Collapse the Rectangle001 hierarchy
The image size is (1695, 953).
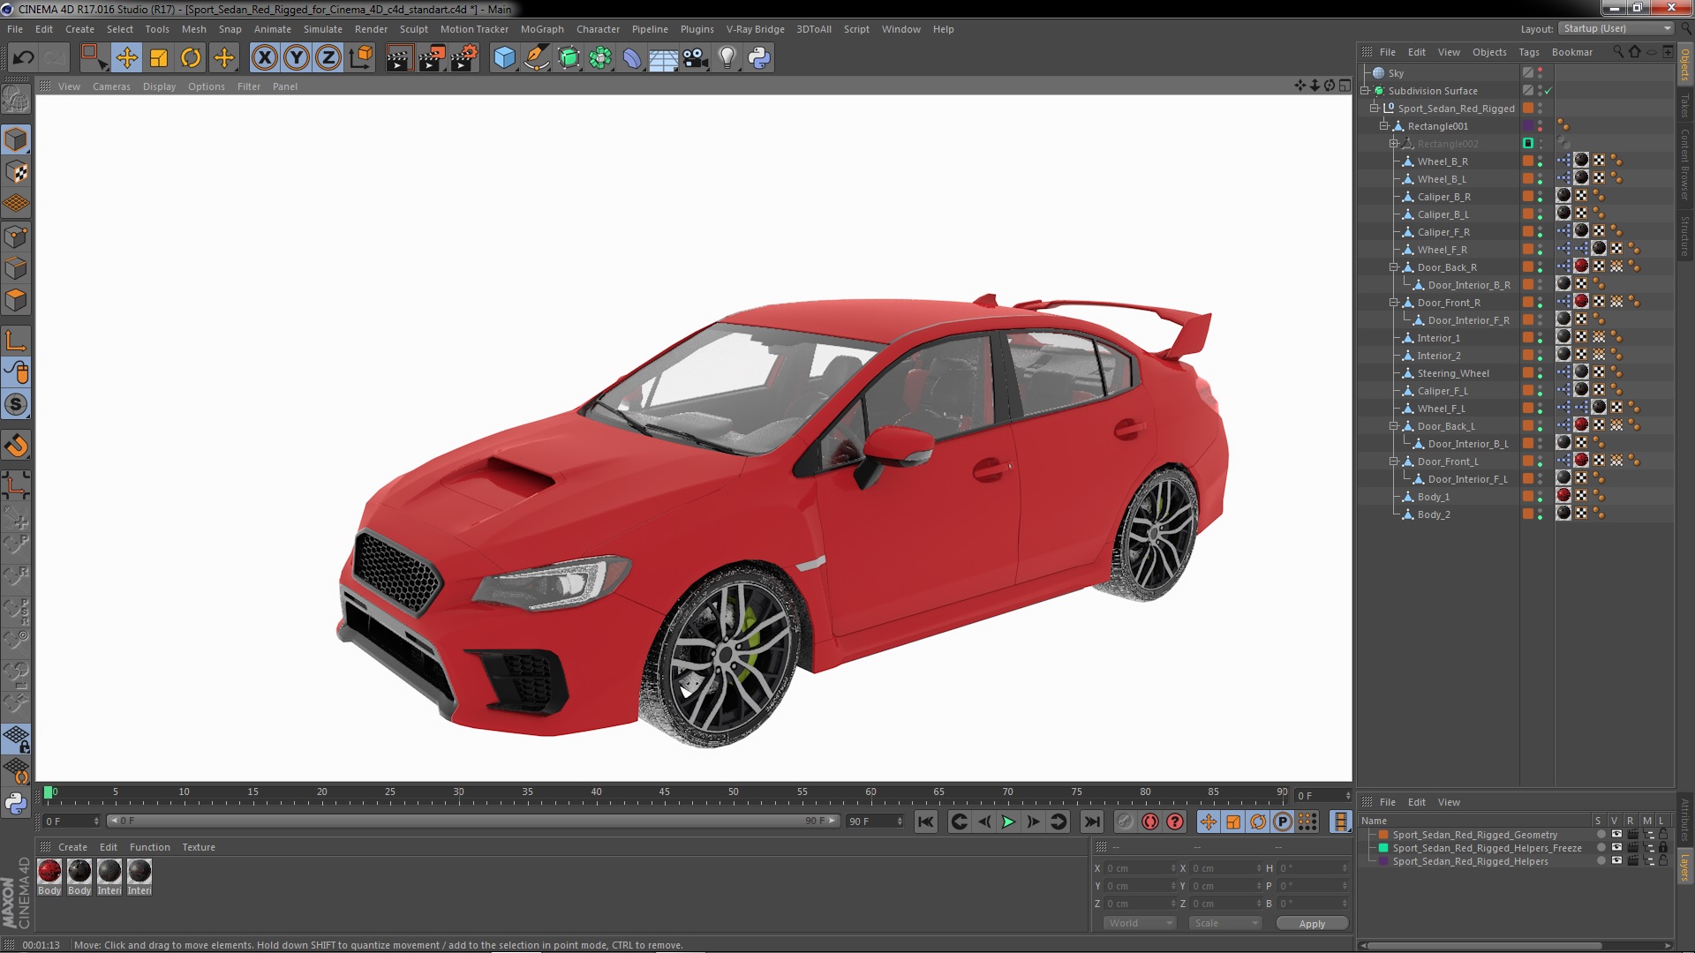1384,126
